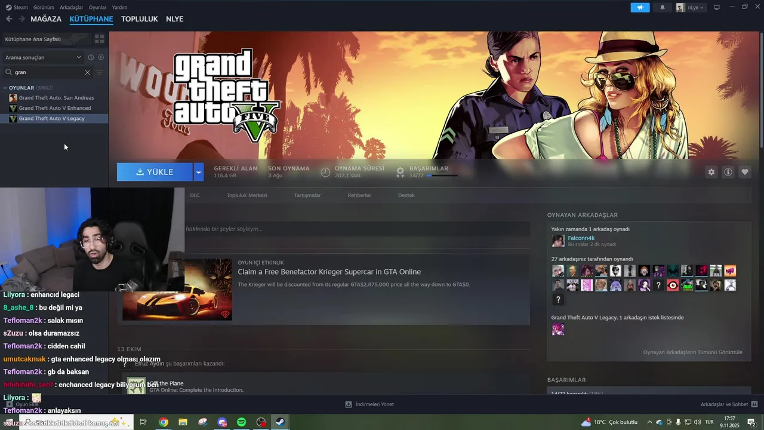Open İndirmeleri Yönet downloads manager

pyautogui.click(x=369, y=404)
